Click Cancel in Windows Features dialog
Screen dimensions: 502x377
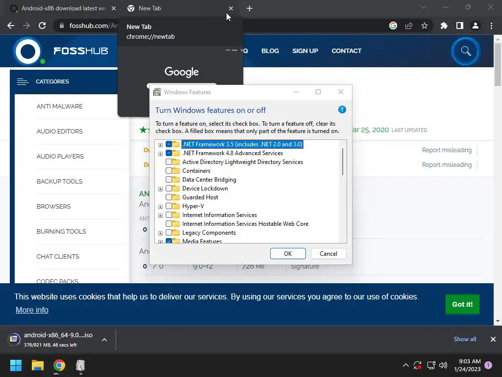click(328, 254)
